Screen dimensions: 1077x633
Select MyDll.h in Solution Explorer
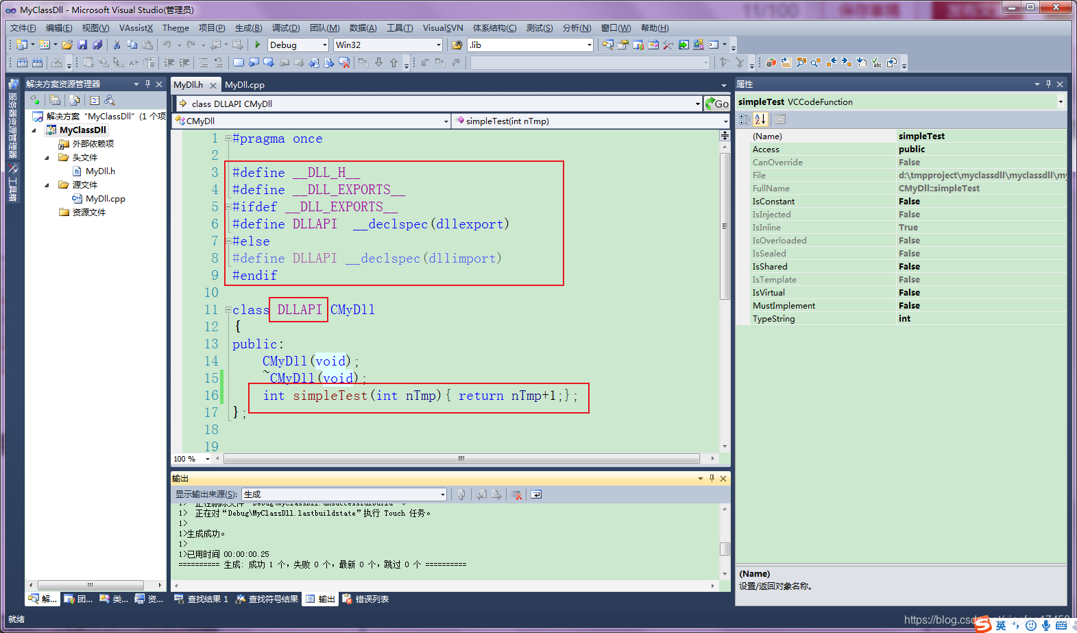point(100,171)
